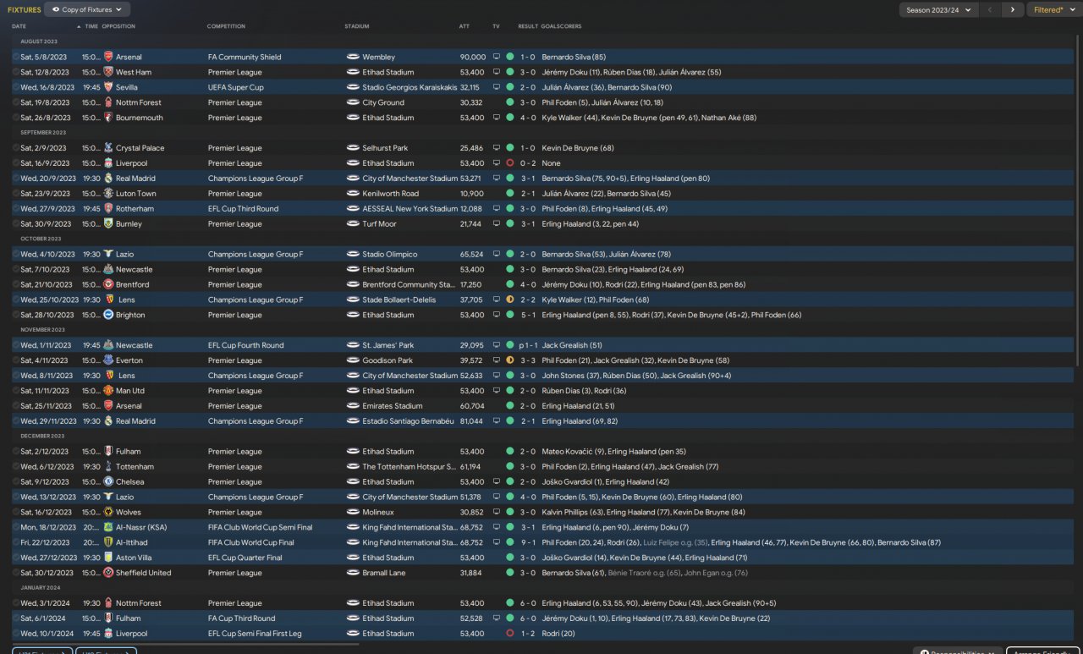Image resolution: width=1083 pixels, height=654 pixels.
Task: Click the orange draw indicator in the Everton row
Action: tap(510, 360)
